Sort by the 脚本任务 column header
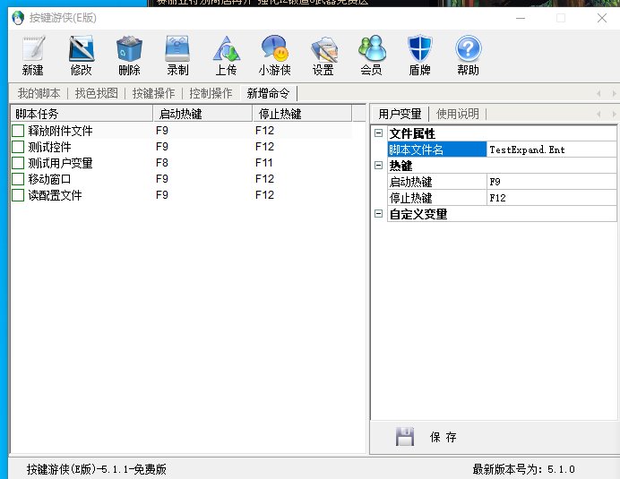 tap(81, 114)
